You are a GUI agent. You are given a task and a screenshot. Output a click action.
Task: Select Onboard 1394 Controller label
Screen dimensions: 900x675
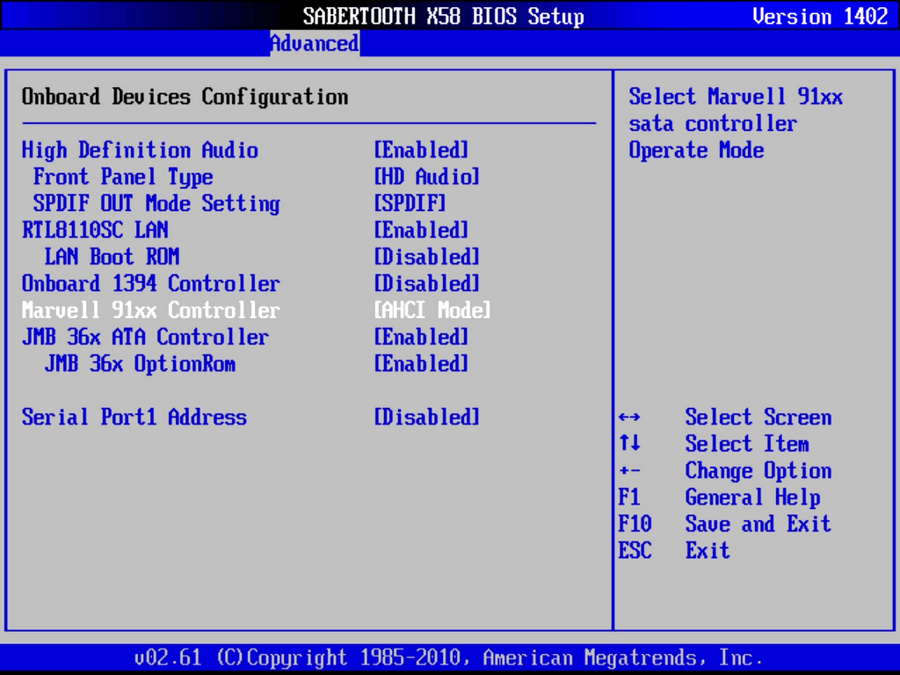(x=151, y=284)
